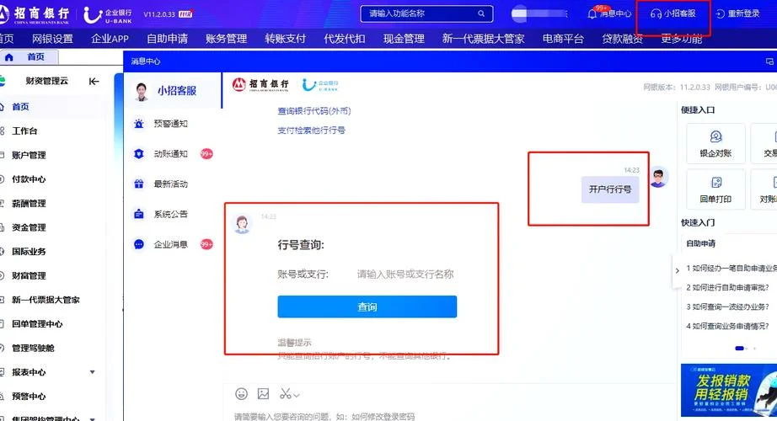Select 薪酬管理 in left sidebar
The width and height of the screenshot is (777, 421).
pyautogui.click(x=29, y=204)
